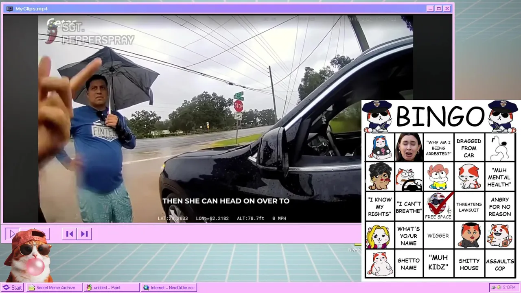Click the video frame in MyClips player

pos(225,119)
